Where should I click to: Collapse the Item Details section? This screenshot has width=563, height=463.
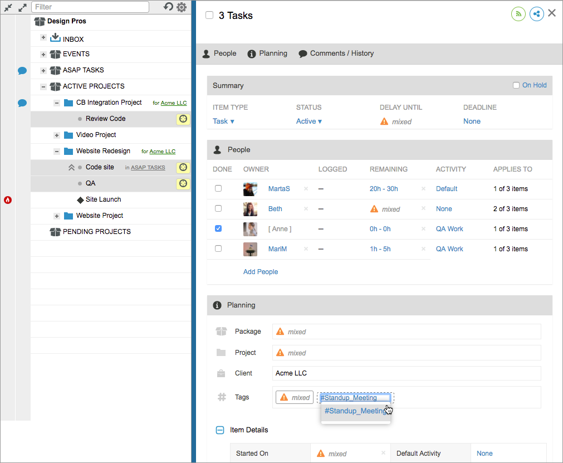pyautogui.click(x=220, y=430)
